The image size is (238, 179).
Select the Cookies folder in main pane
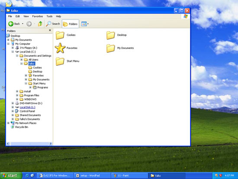(x=60, y=35)
